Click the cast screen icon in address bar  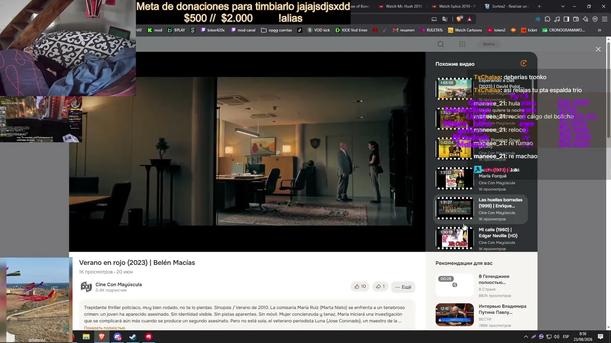click(x=434, y=19)
